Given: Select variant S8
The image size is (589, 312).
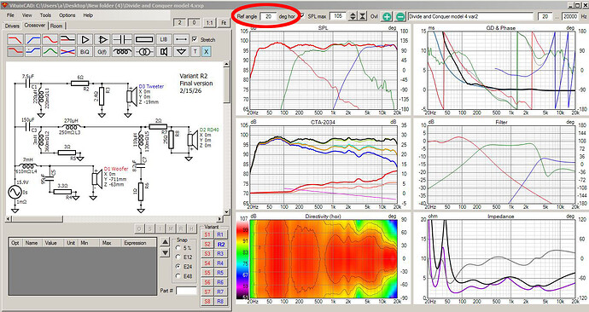Looking at the screenshot, I should click(x=207, y=302).
